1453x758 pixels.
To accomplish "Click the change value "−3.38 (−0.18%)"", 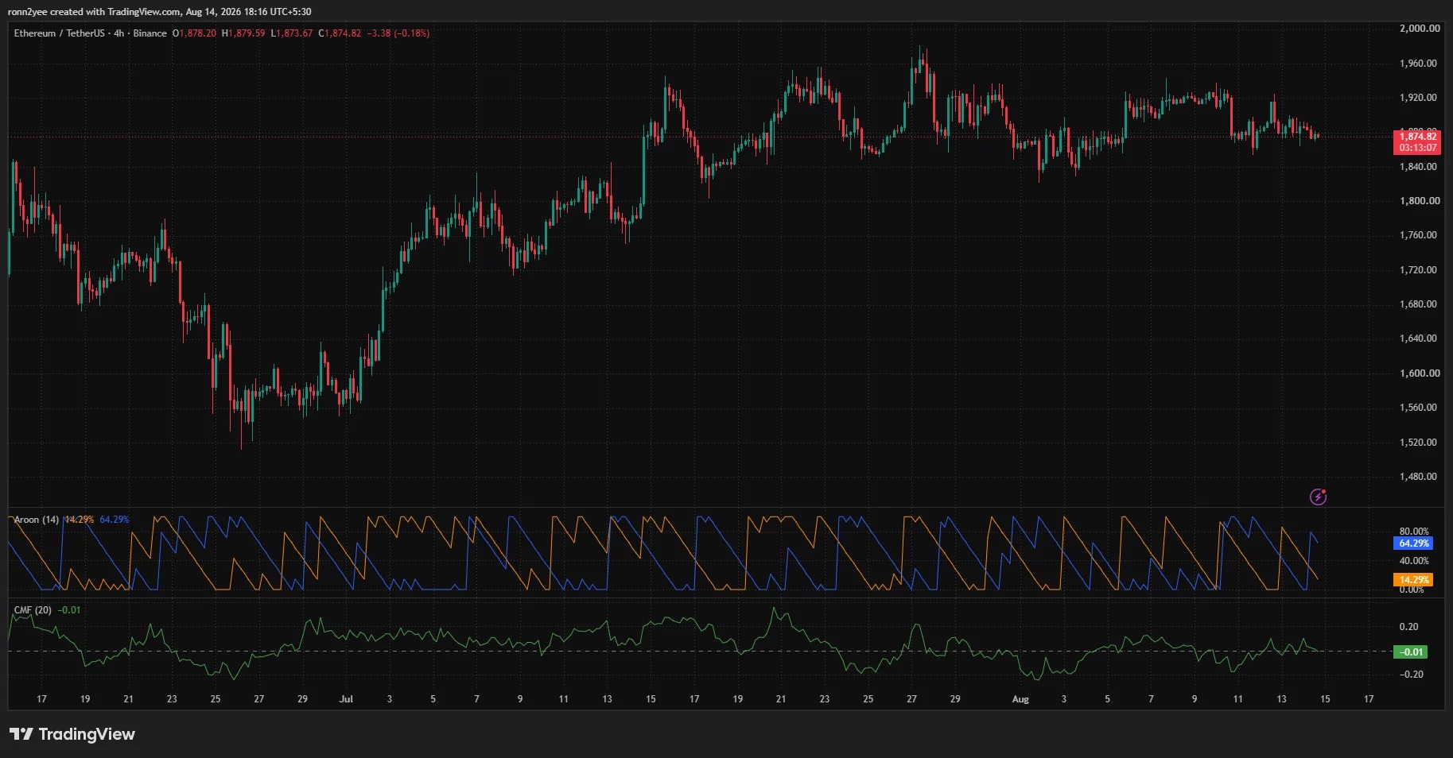I will click(x=398, y=33).
